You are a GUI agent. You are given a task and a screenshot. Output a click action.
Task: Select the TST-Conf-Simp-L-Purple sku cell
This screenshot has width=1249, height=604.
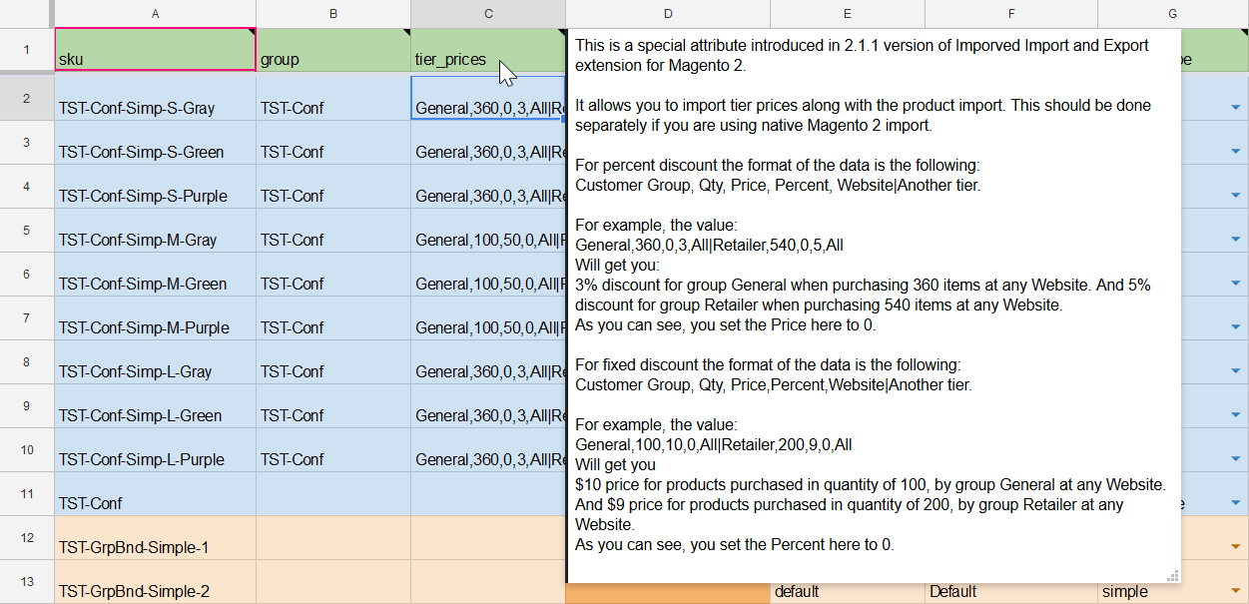click(x=155, y=459)
